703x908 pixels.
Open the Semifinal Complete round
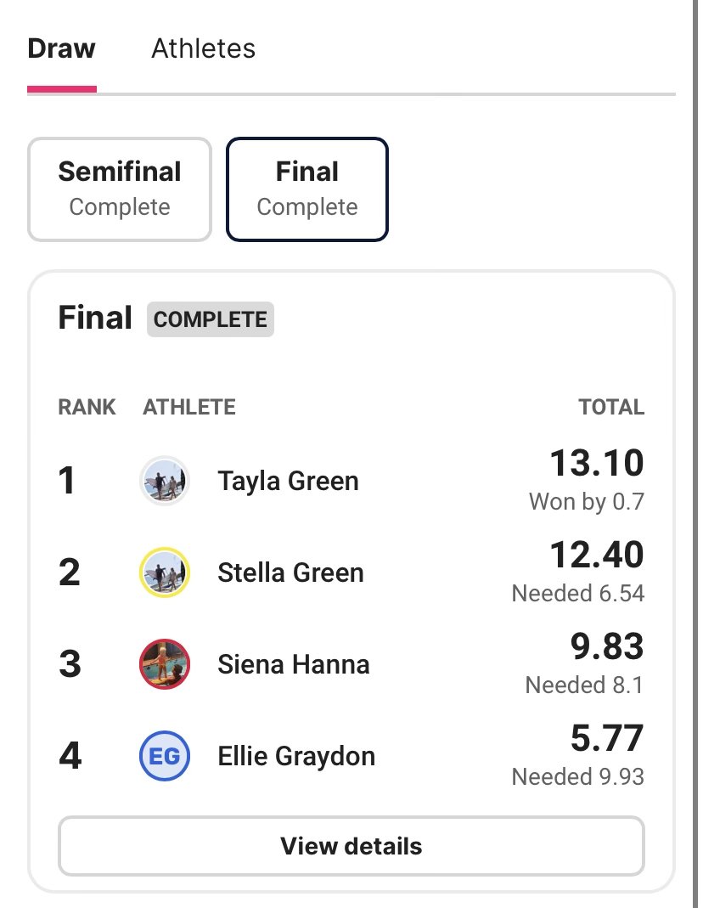tap(120, 189)
